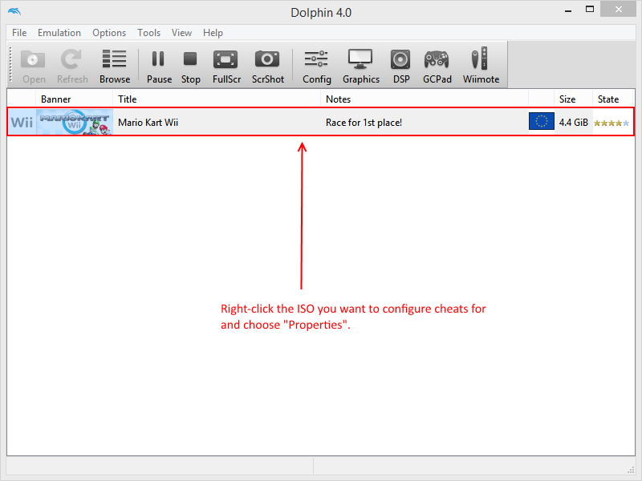Maximize the Dolphin window
Viewport: 642px width, 481px height.
[590, 10]
